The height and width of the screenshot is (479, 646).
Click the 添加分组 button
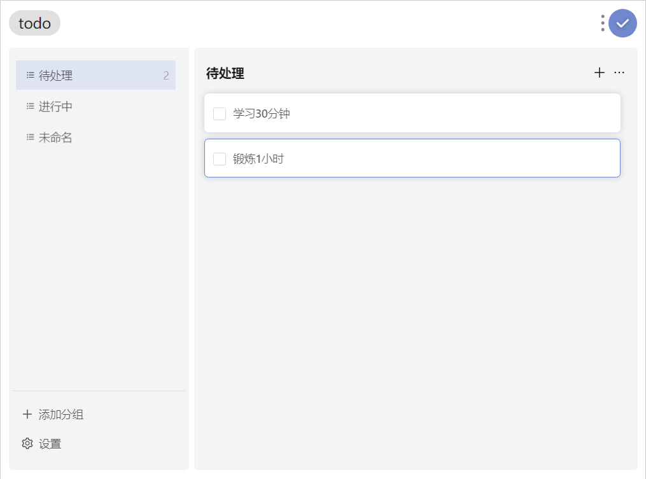[53, 414]
